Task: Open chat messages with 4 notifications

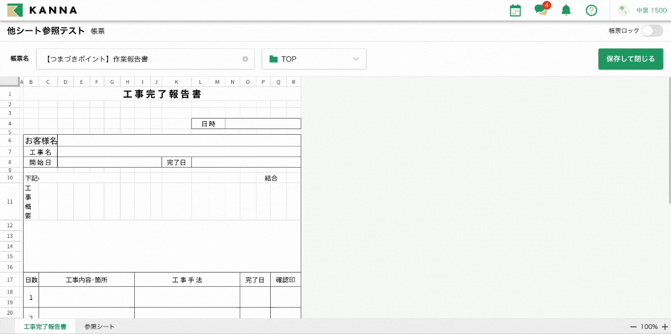Action: (541, 10)
